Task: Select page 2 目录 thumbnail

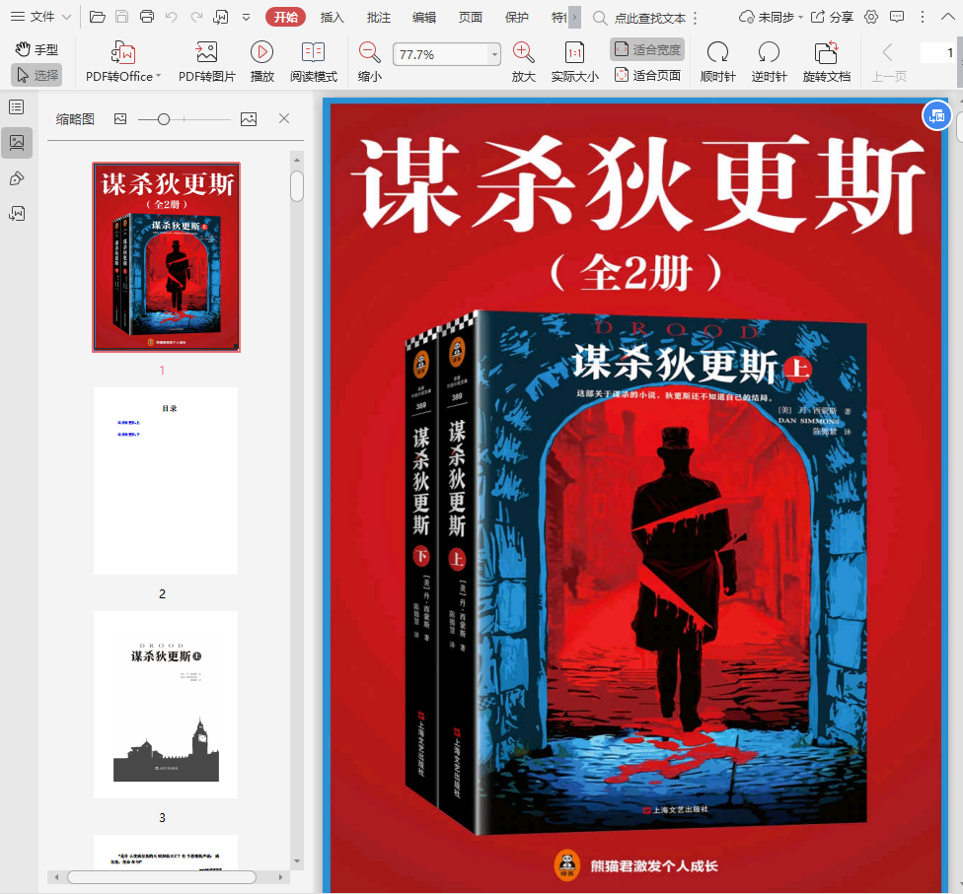Action: pos(166,480)
